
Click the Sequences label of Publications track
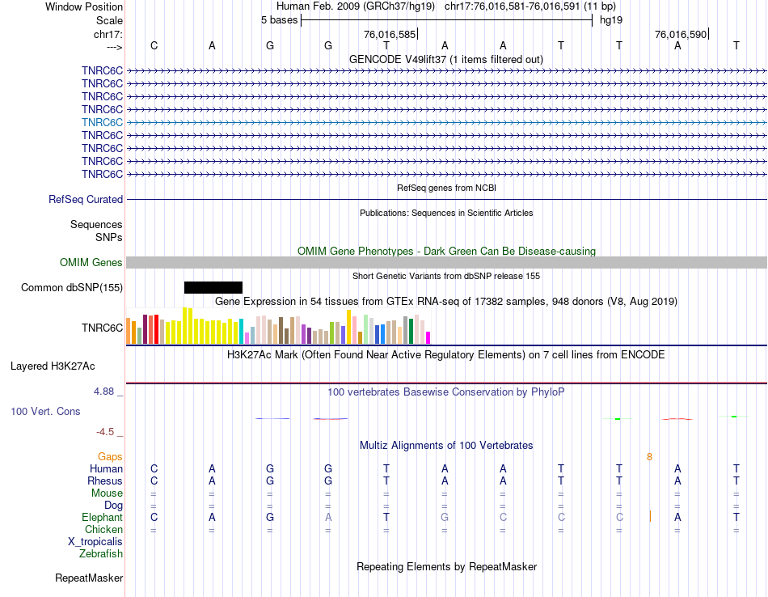[96, 225]
